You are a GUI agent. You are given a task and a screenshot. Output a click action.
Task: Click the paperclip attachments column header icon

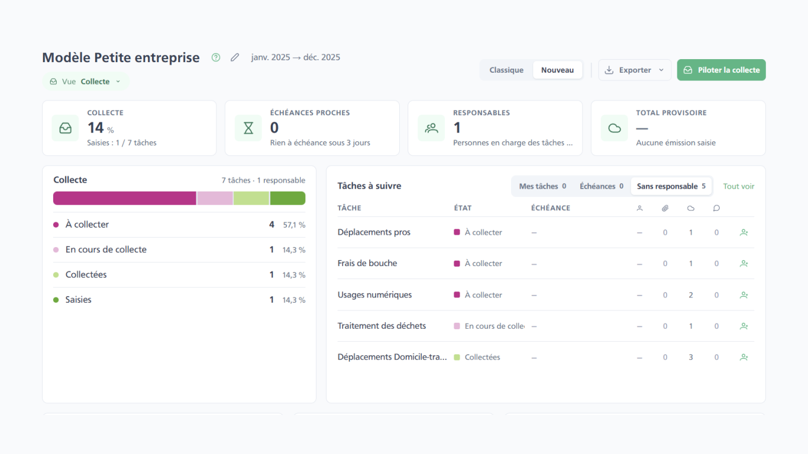[x=665, y=208]
